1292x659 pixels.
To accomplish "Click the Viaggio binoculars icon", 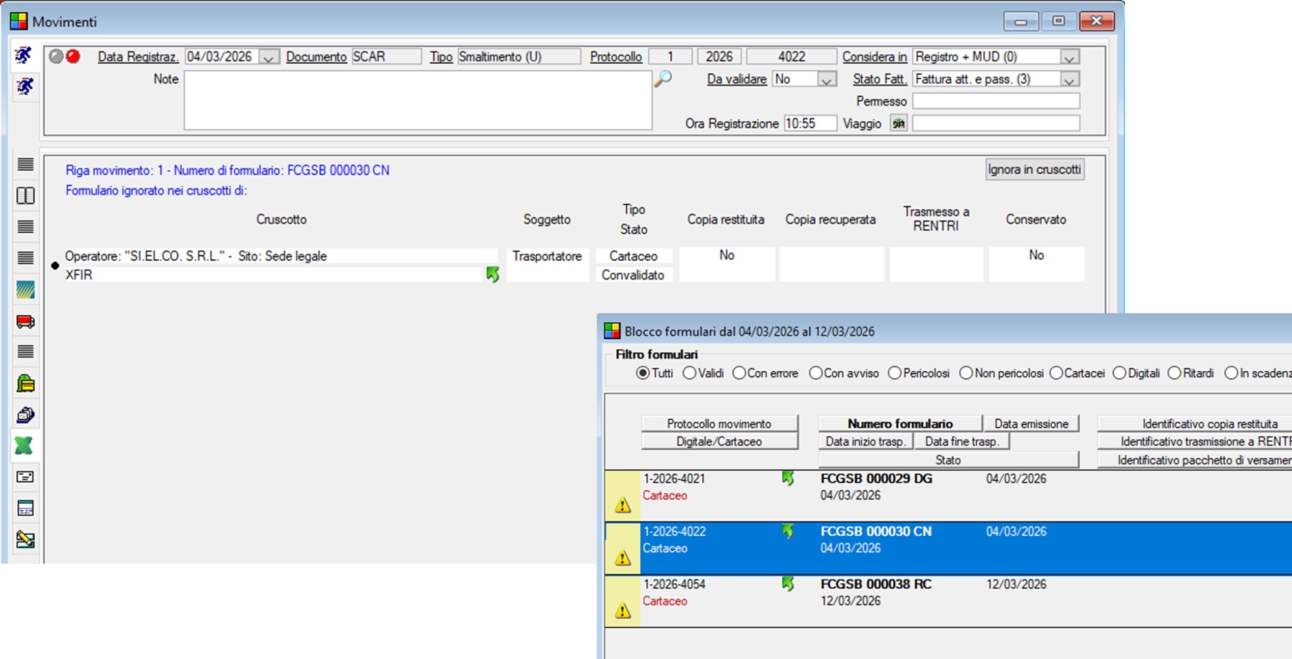I will pyautogui.click(x=898, y=123).
